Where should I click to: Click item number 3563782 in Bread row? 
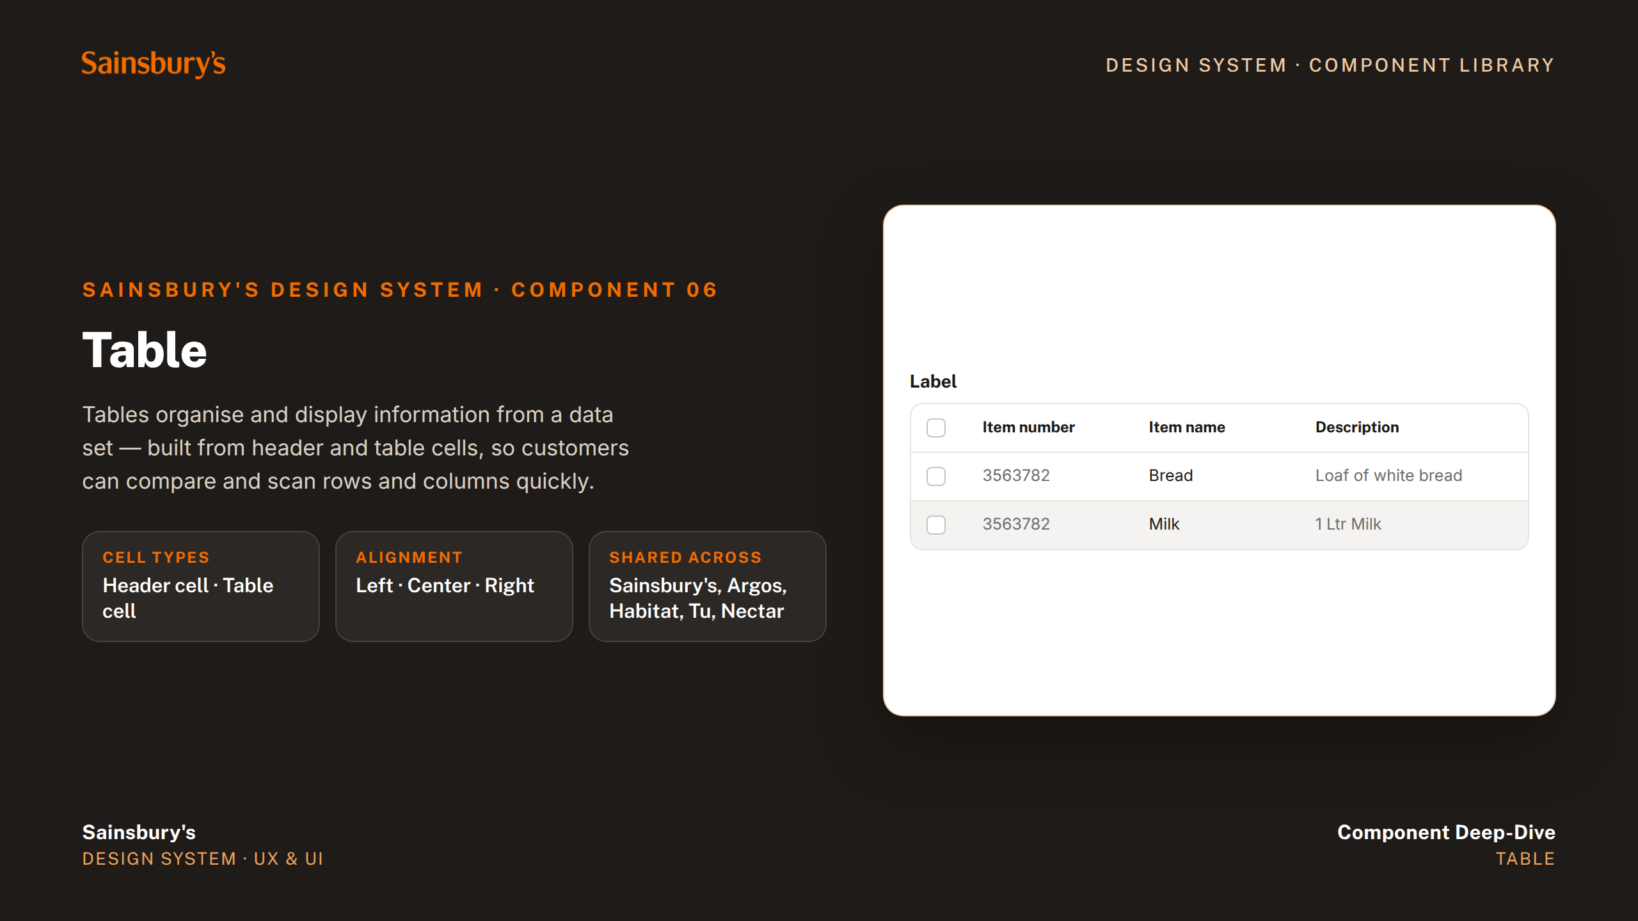(x=1016, y=476)
